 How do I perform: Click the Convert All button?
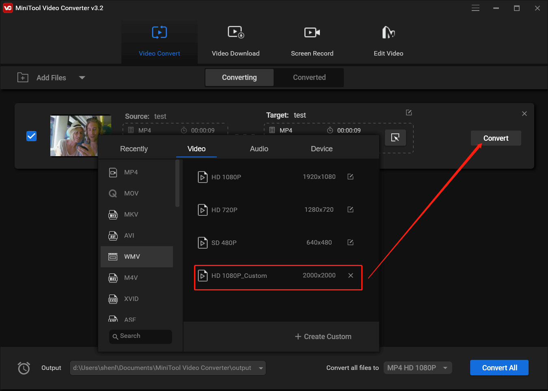click(499, 367)
